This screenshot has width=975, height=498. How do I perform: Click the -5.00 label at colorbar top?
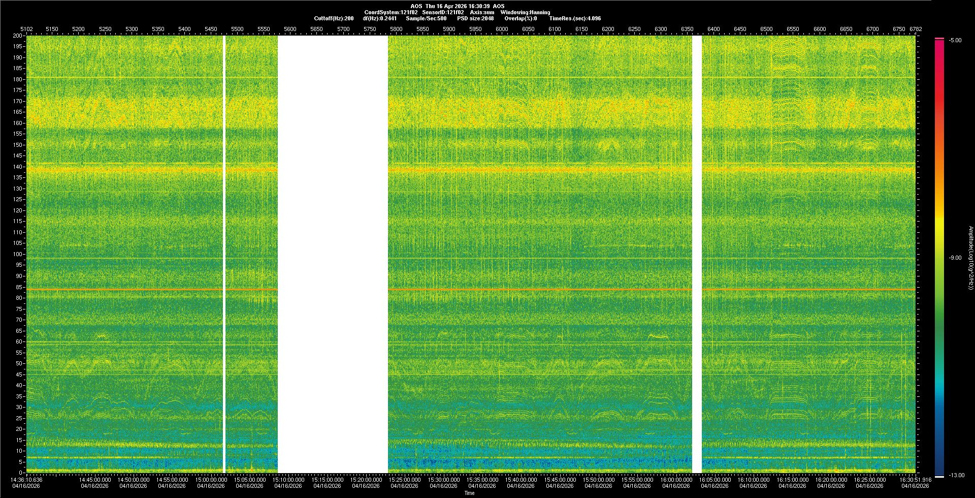tap(955, 40)
